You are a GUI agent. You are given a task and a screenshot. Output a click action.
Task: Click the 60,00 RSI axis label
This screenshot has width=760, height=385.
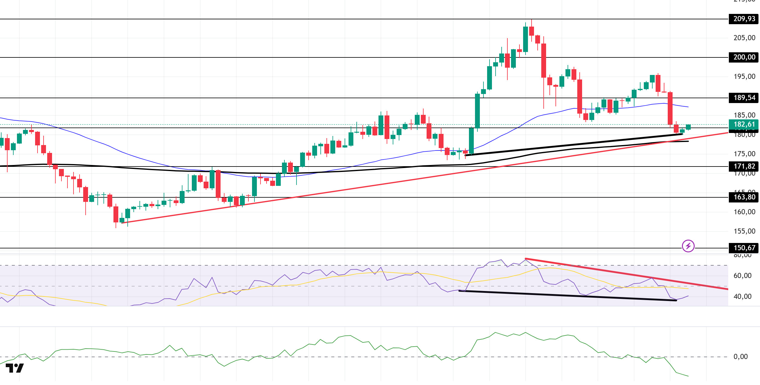742,276
